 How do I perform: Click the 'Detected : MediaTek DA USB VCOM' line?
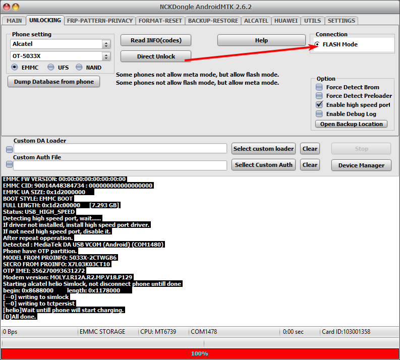(x=83, y=245)
